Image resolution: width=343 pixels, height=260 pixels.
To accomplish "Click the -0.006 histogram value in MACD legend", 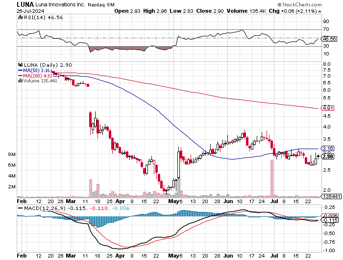I will pos(121,208).
